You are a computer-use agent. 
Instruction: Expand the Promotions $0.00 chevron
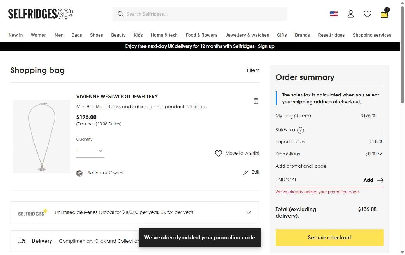pyautogui.click(x=380, y=154)
